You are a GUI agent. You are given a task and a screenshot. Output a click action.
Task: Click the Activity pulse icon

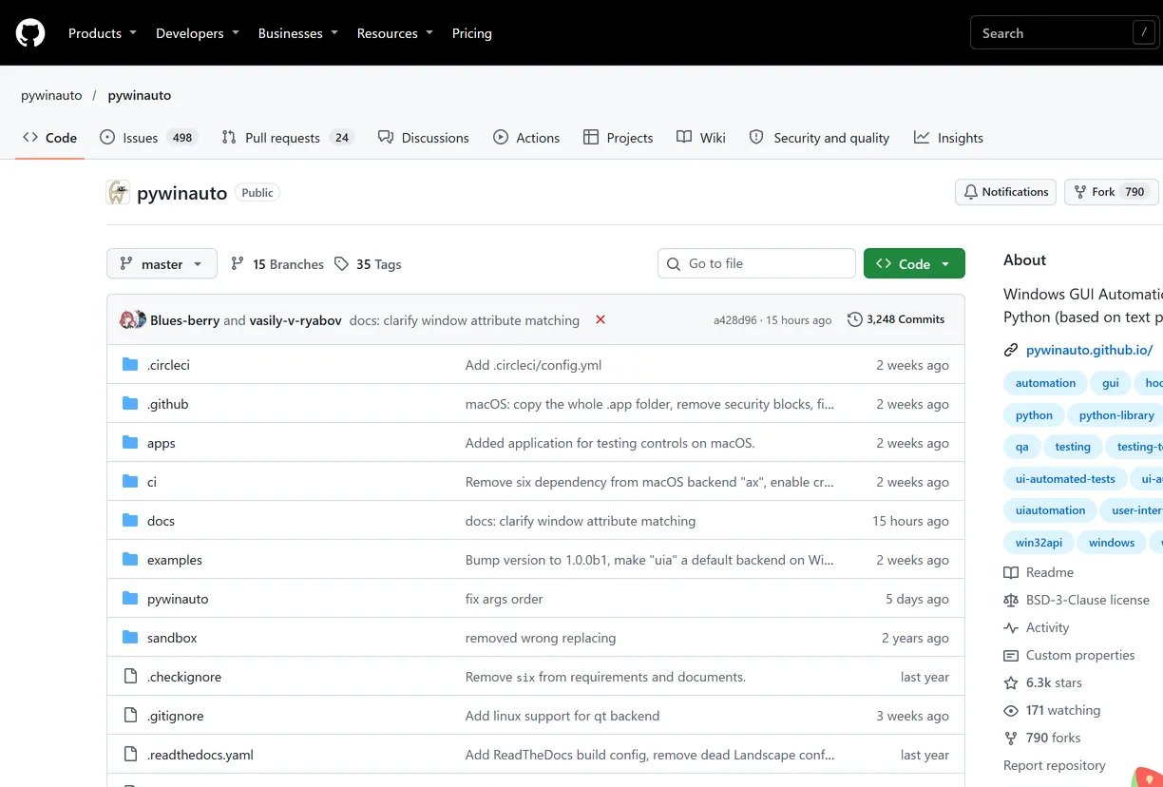tap(1011, 627)
